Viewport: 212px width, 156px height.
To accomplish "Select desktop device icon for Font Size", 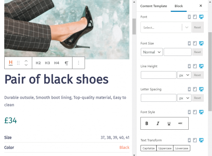I will (201, 43).
